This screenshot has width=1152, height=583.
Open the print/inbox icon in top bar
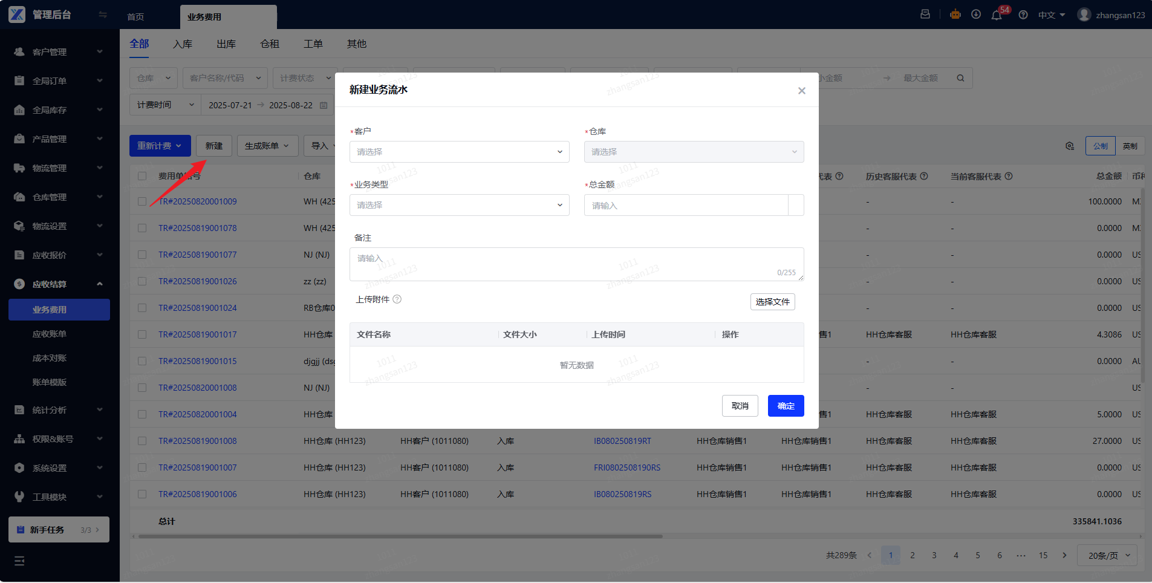pos(925,15)
